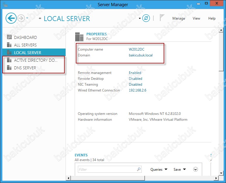Click the PROPERTIES heading
Image resolution: width=226 pixels, height=183 pixels.
97,34
